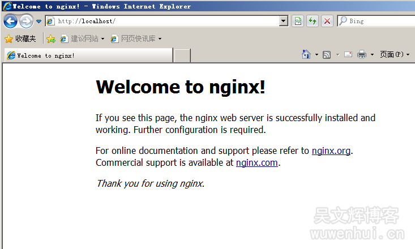
Task: Open the 收藏夹 favorites panel
Action: tap(20, 38)
